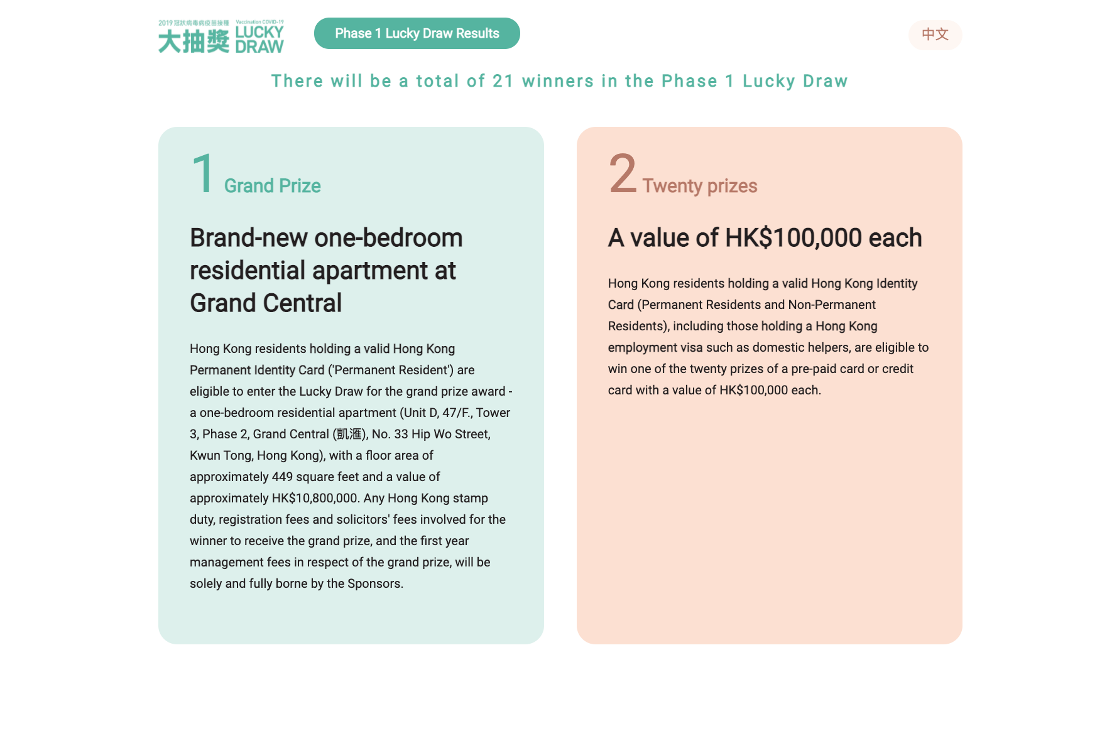Click the 21 winners headline text
This screenshot has height=731, width=1107.
pyautogui.click(x=560, y=81)
